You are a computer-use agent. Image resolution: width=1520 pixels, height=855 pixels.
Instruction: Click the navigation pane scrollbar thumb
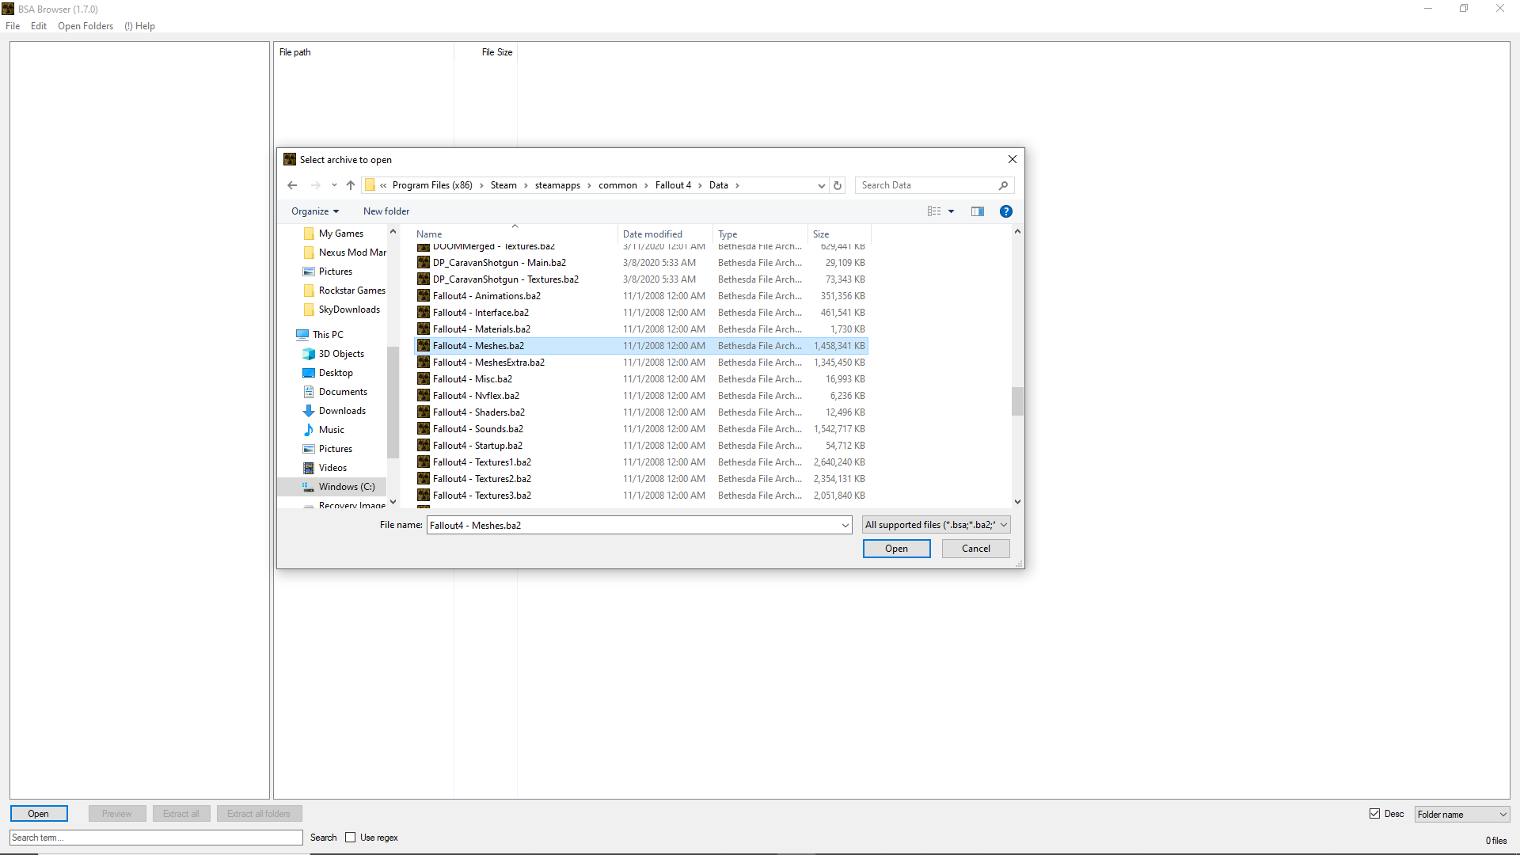pos(393,402)
